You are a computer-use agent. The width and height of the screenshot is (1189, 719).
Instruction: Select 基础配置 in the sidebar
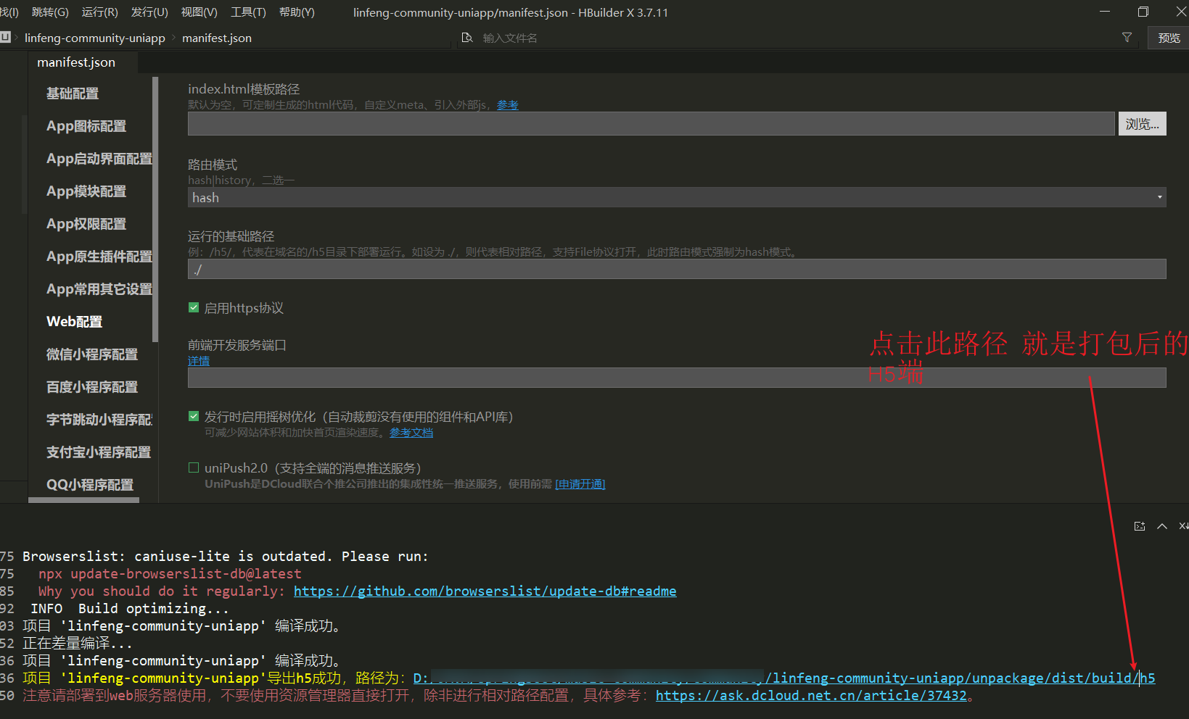[73, 93]
